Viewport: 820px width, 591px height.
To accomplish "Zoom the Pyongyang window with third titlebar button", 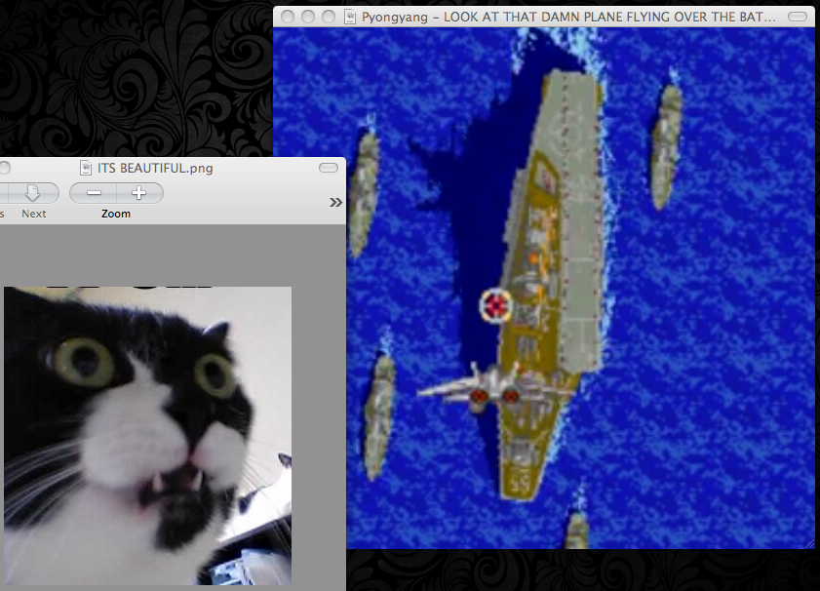I will [329, 17].
